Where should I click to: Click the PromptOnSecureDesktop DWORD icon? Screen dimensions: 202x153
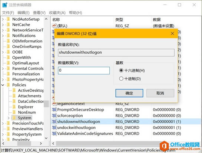coord(54,110)
